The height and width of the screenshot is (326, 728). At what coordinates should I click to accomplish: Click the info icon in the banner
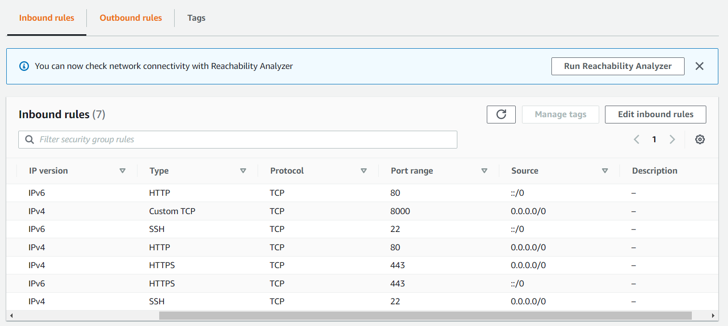click(x=24, y=66)
